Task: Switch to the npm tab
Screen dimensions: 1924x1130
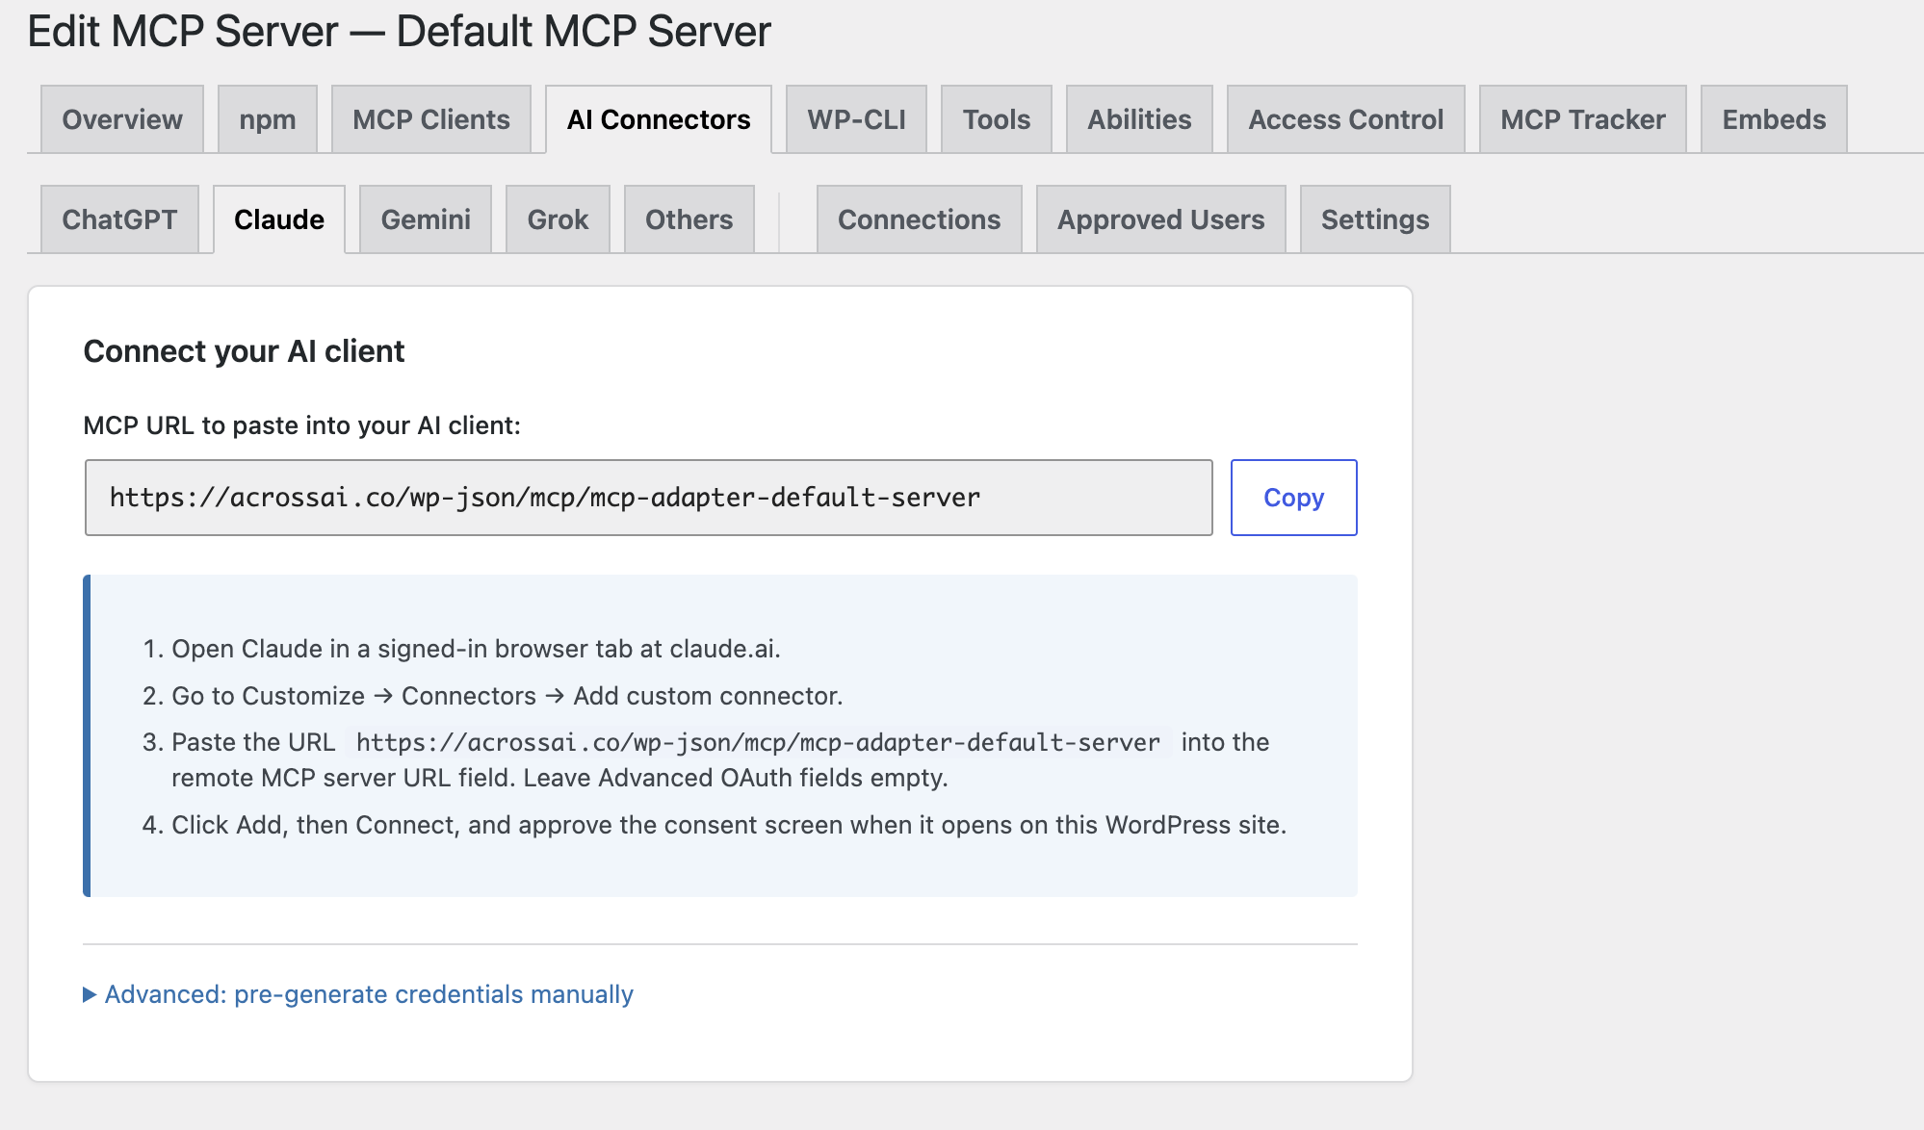Action: pos(268,119)
